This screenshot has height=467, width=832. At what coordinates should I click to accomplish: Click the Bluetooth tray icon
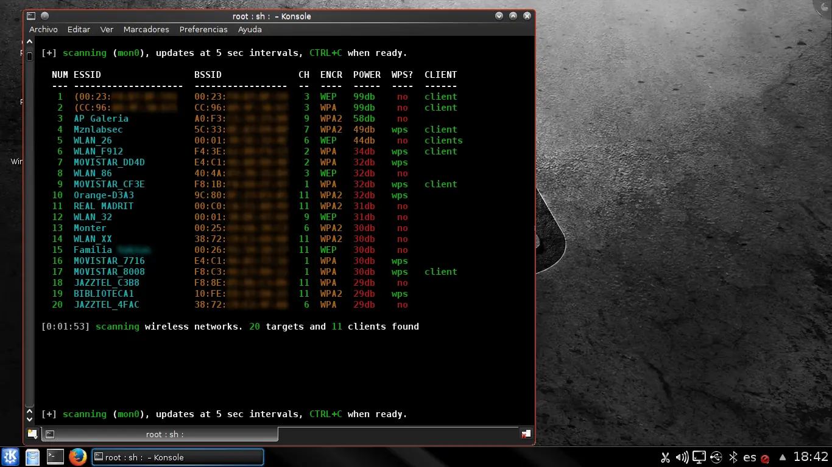pyautogui.click(x=733, y=457)
